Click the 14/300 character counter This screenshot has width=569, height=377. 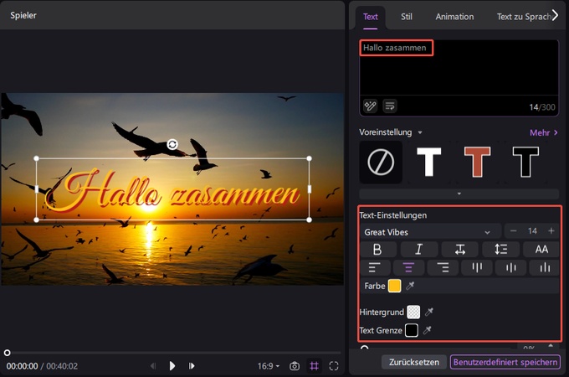tap(542, 107)
